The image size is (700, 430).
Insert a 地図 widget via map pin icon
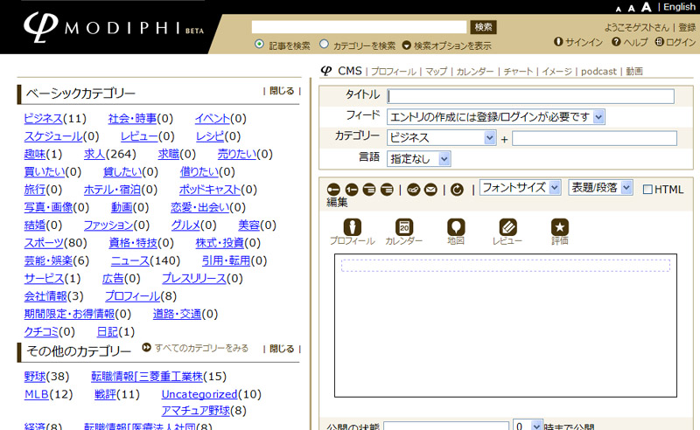pos(456,227)
